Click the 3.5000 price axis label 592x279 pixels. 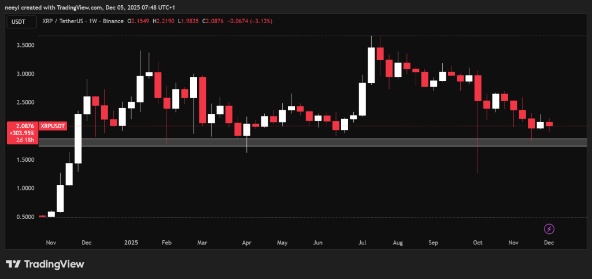pos(24,45)
